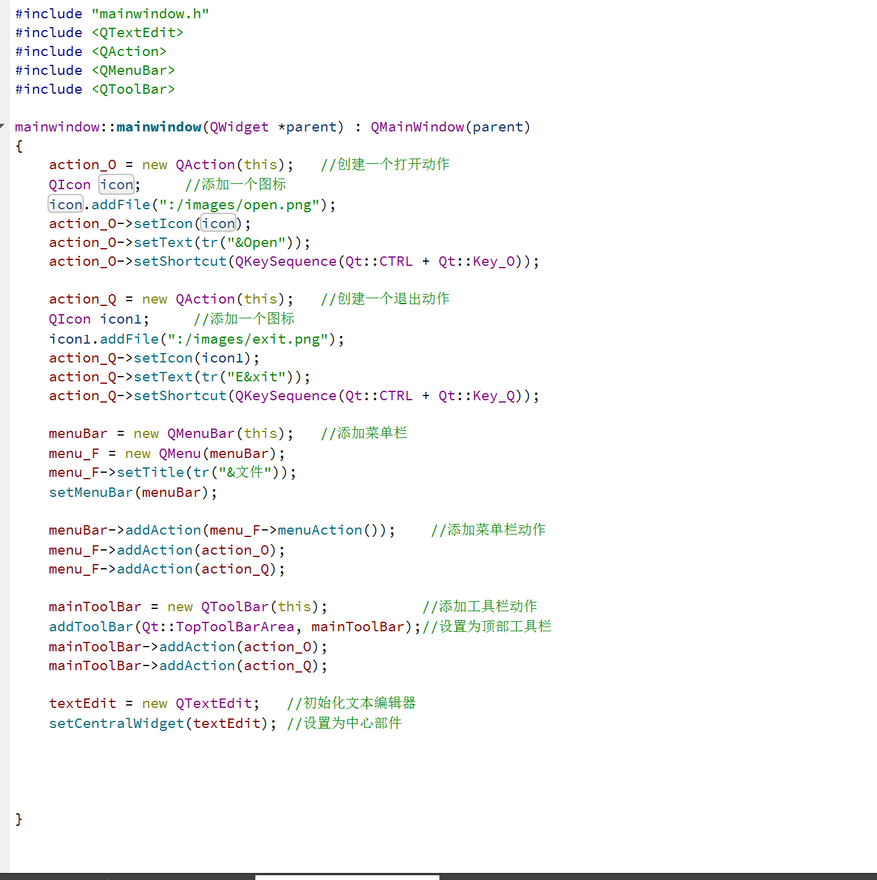The width and height of the screenshot is (877, 880).
Task: Click the highlighted icon in QIcon icon;
Action: point(117,184)
